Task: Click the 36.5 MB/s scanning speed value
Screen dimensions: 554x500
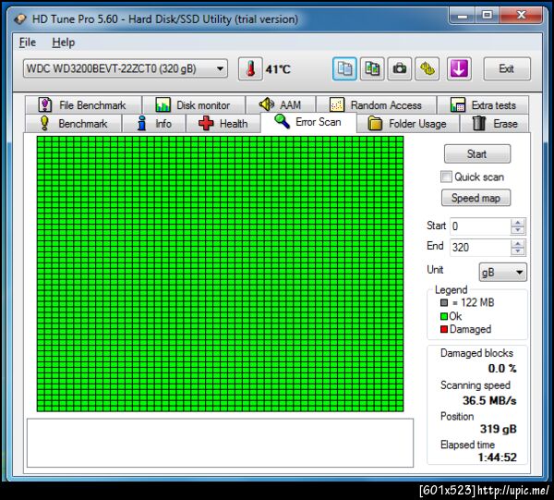Action: [x=489, y=400]
